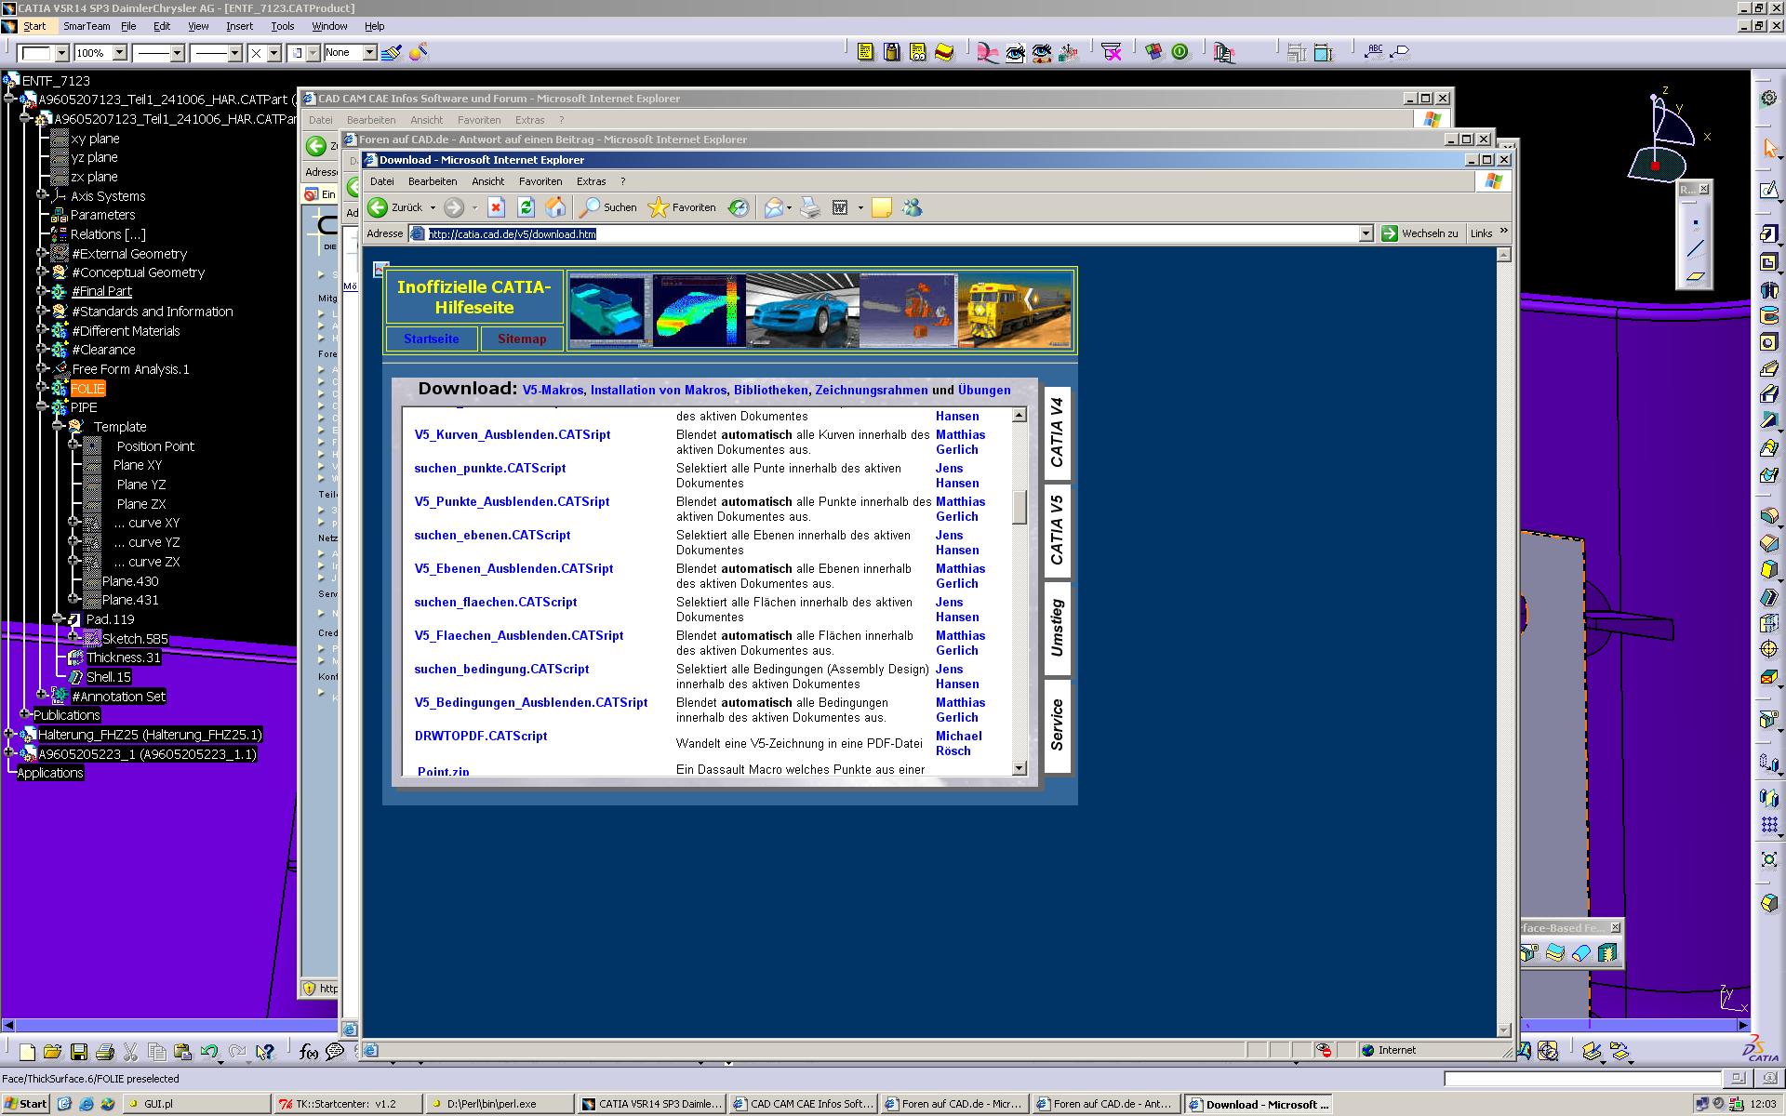The height and width of the screenshot is (1116, 1786).
Task: Open the CATIA Tools menu
Action: click(x=282, y=26)
